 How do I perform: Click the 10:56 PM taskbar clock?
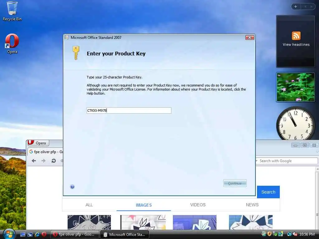click(307, 234)
